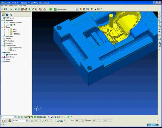Viewport: 162px width, 128px height.
Task: Click the tool diameter field showing 32.0
Action: coord(37,121)
